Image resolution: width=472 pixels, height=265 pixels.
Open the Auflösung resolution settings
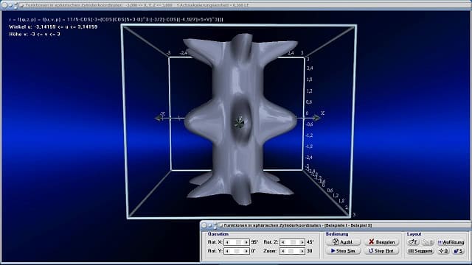click(451, 242)
